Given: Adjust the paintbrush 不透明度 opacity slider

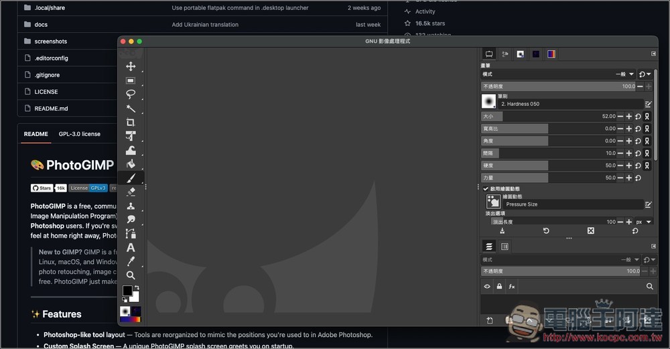Looking at the screenshot, I should [x=559, y=86].
